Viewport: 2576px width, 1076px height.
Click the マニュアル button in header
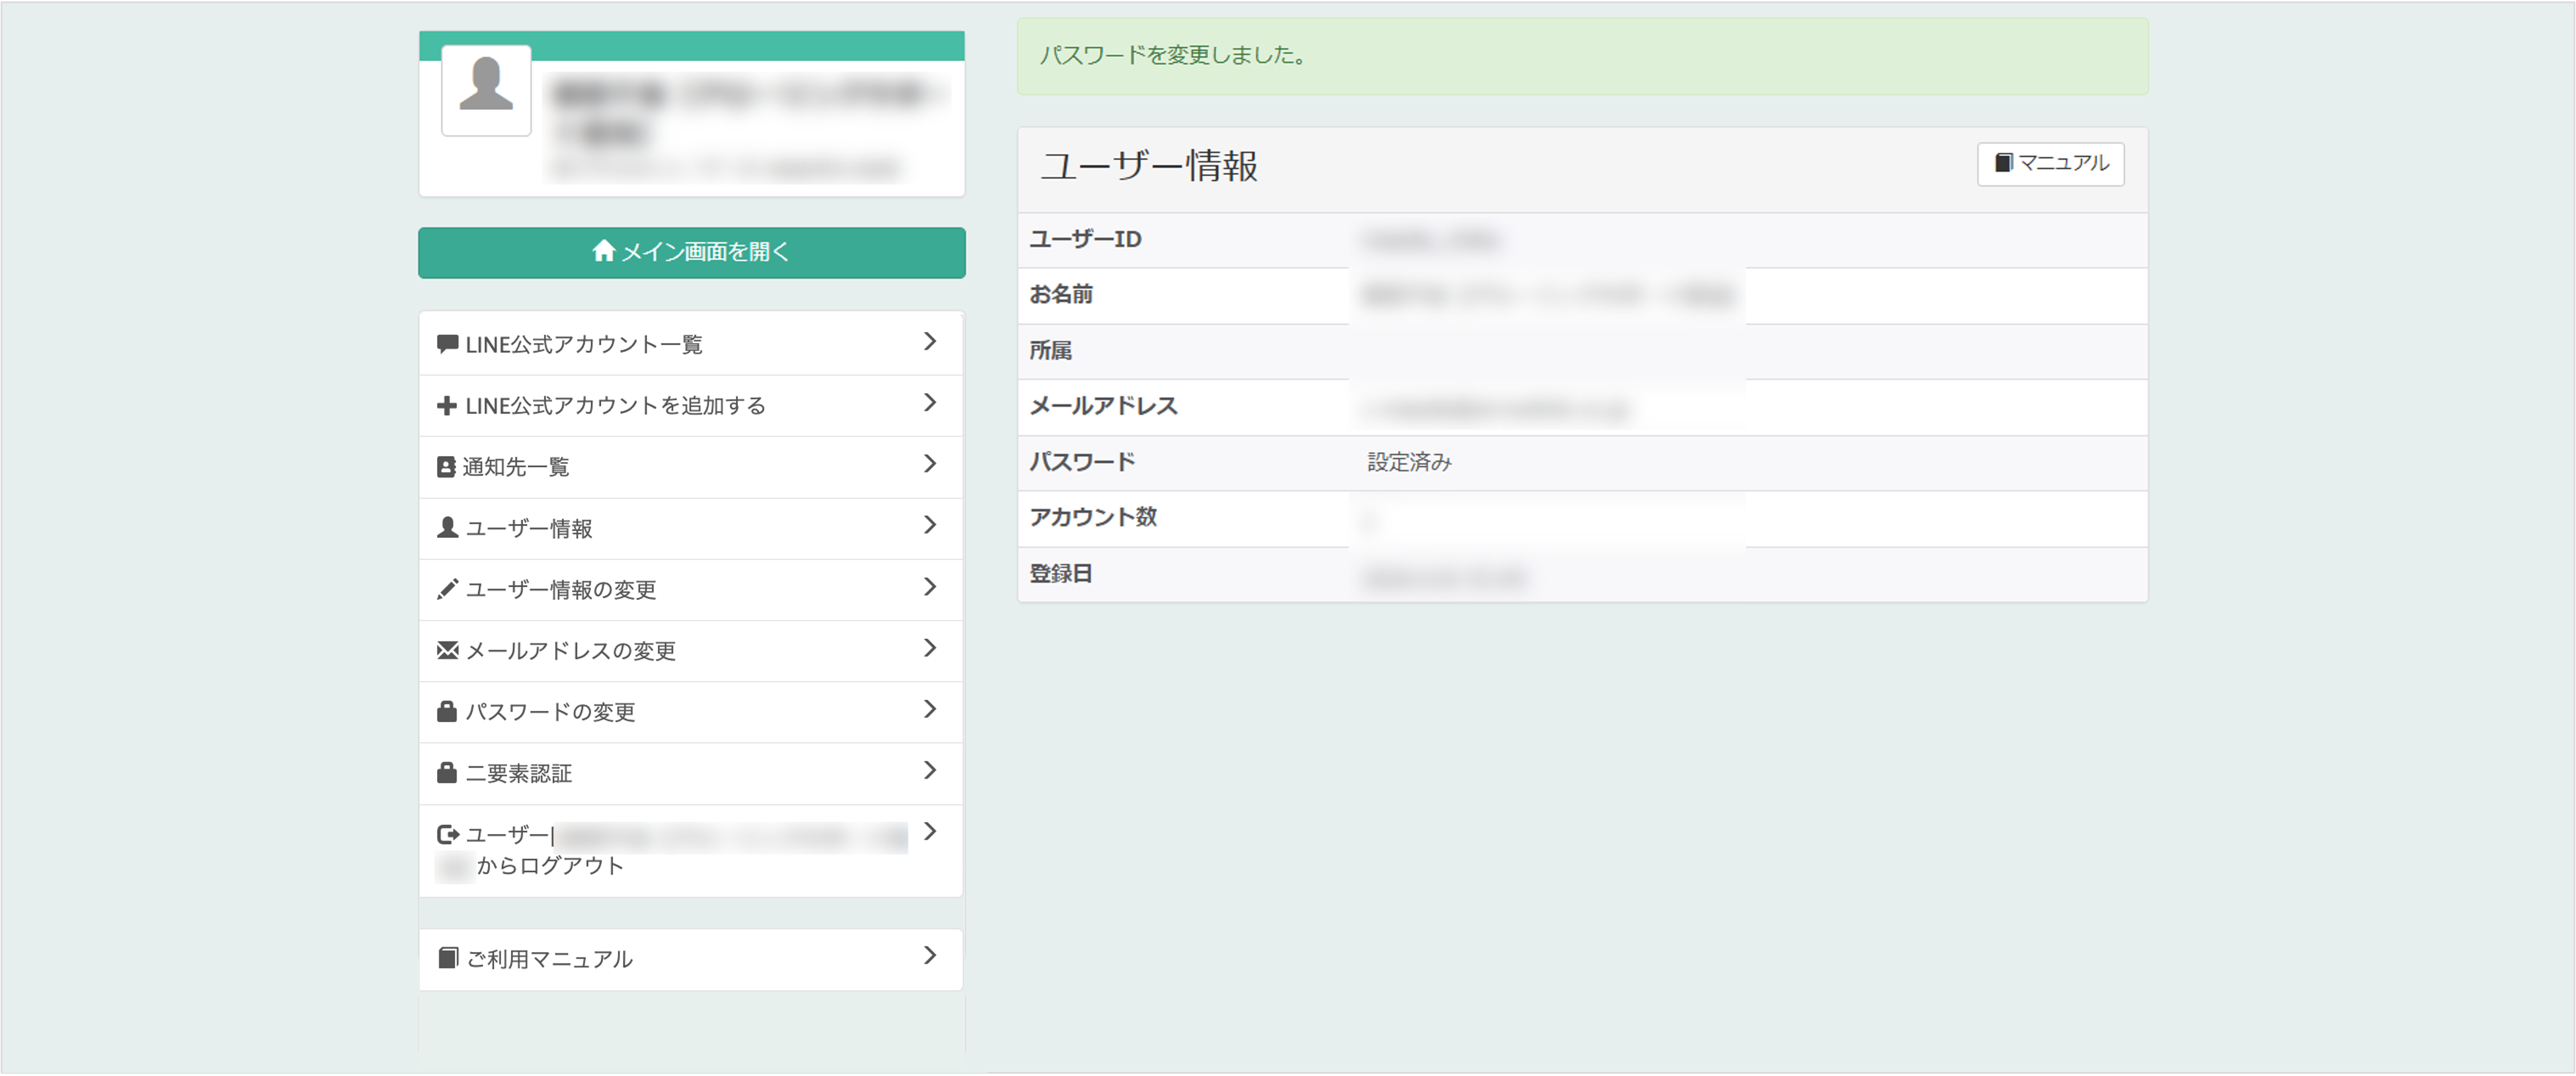[2050, 164]
